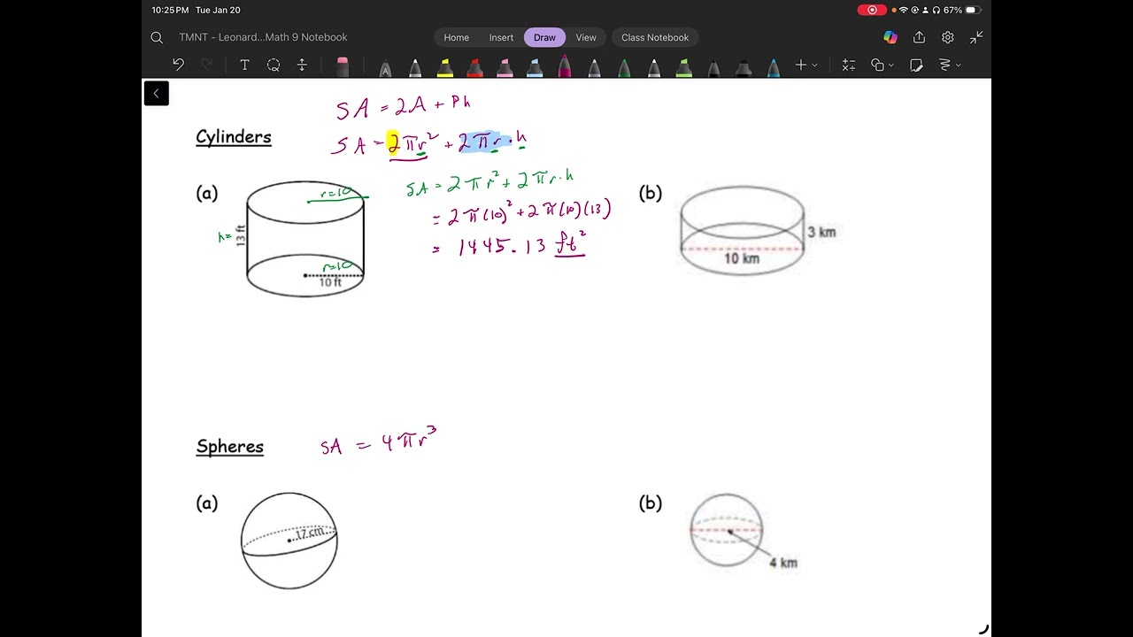Image resolution: width=1133 pixels, height=637 pixels.
Task: Open the Share icon
Action: tap(919, 37)
